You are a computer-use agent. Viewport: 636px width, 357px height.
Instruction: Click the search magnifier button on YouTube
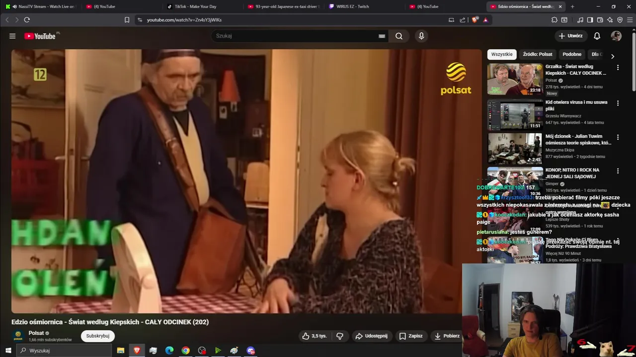[x=399, y=36]
